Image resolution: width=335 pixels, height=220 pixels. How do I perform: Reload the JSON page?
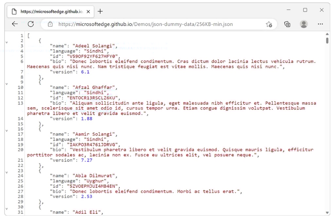click(30, 24)
